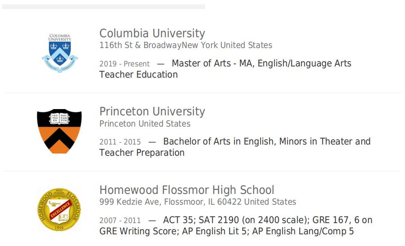Screen dimensions: 405x246
Task: Click the Bachelor of Arts in English description
Action: pos(267,141)
